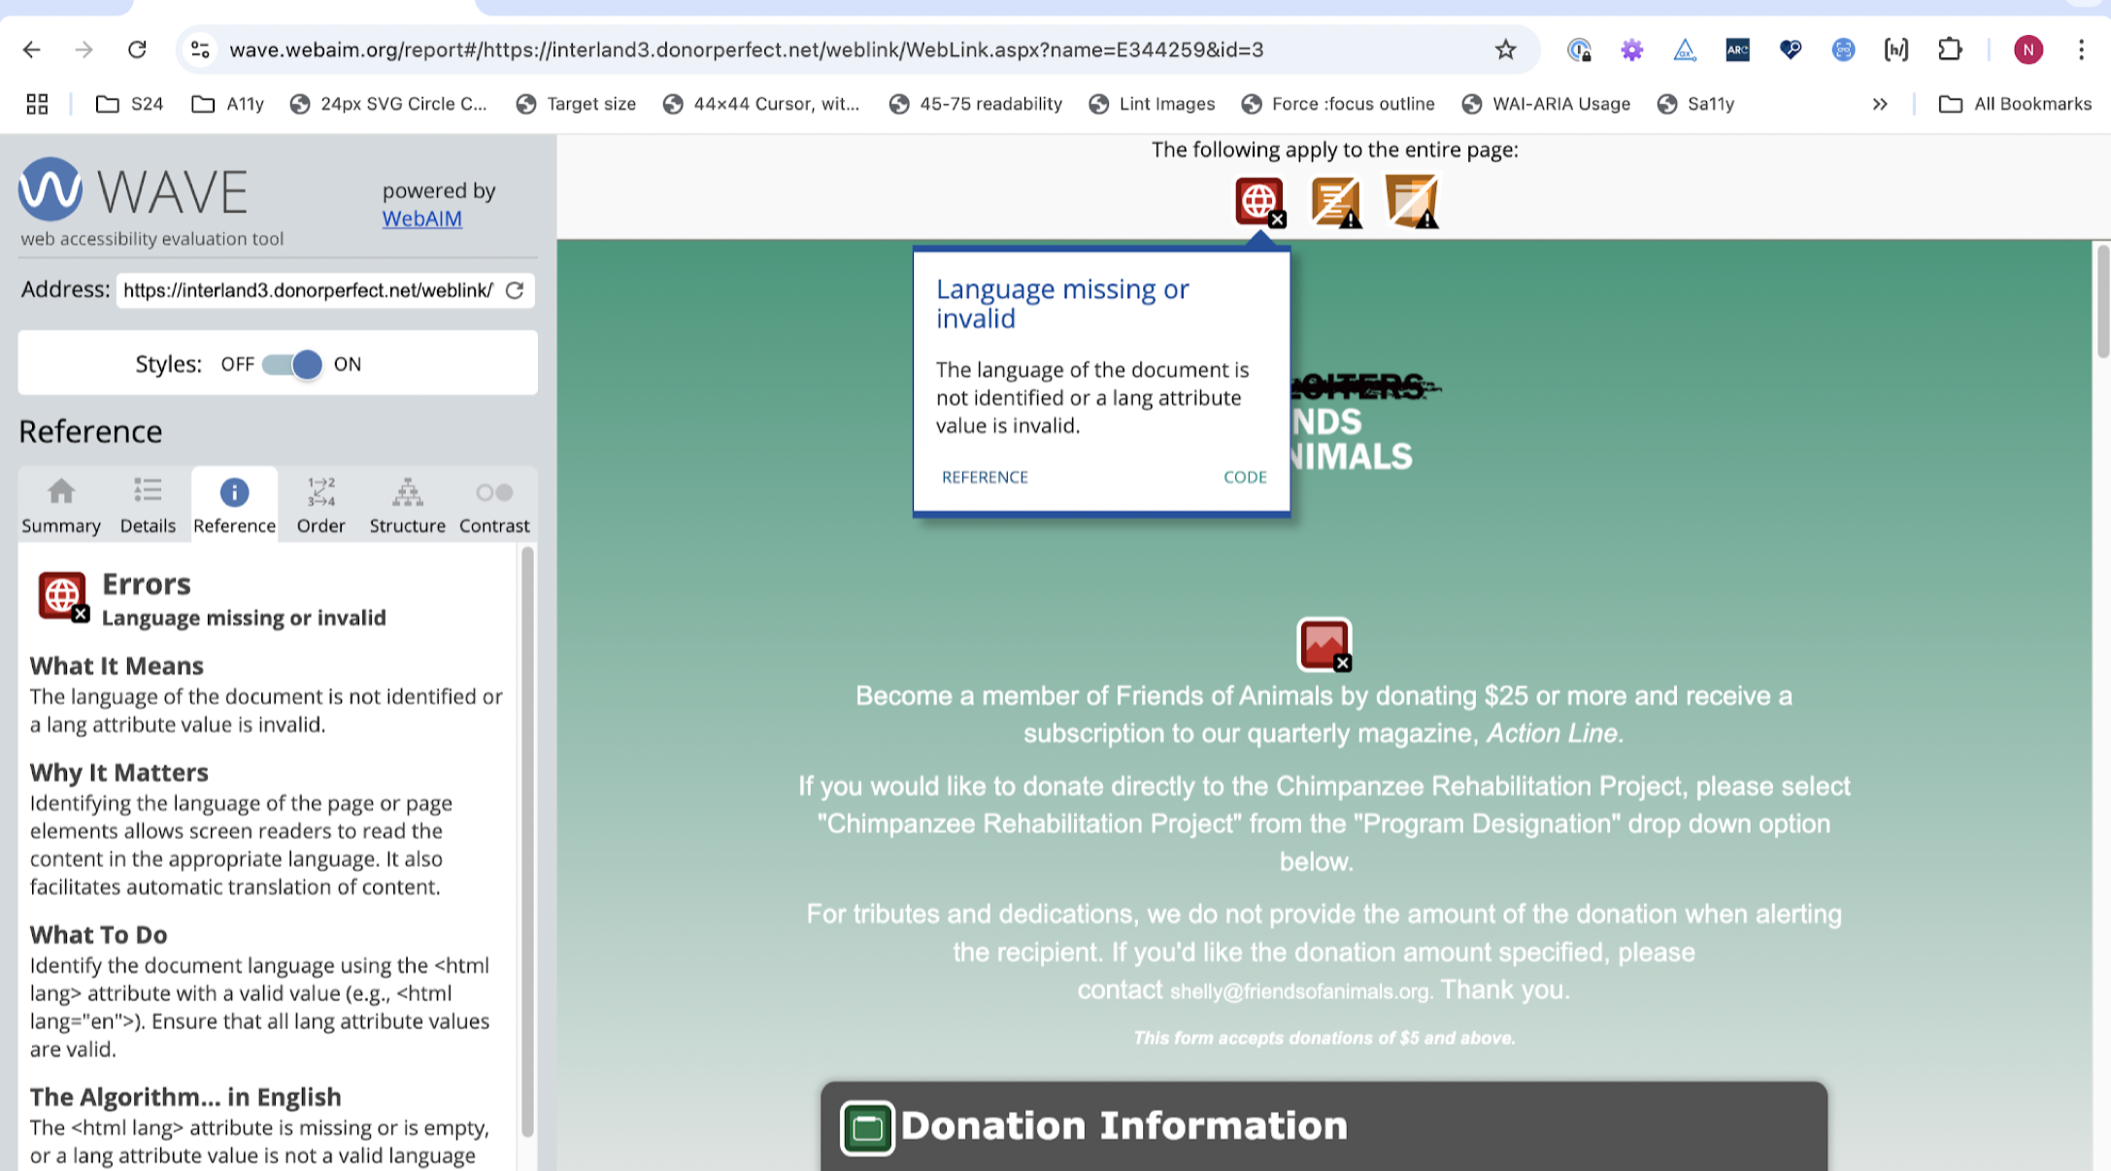Open the S24 bookmarks folder
This screenshot has width=2111, height=1171.
pos(129,104)
